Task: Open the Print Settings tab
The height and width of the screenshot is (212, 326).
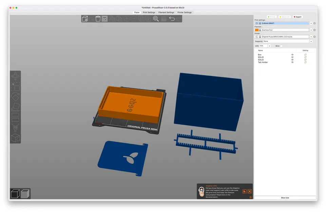Action: [x=149, y=13]
